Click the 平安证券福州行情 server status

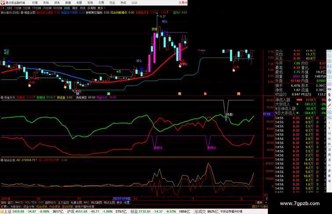point(231,211)
